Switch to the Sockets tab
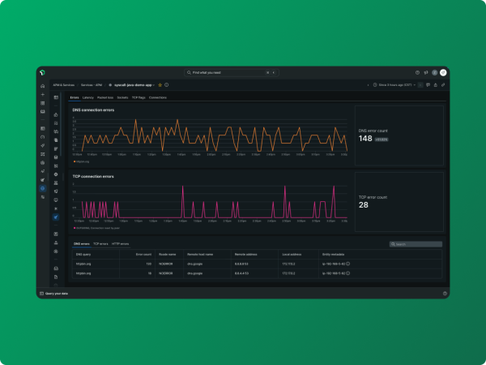486x365 pixels. tap(123, 97)
